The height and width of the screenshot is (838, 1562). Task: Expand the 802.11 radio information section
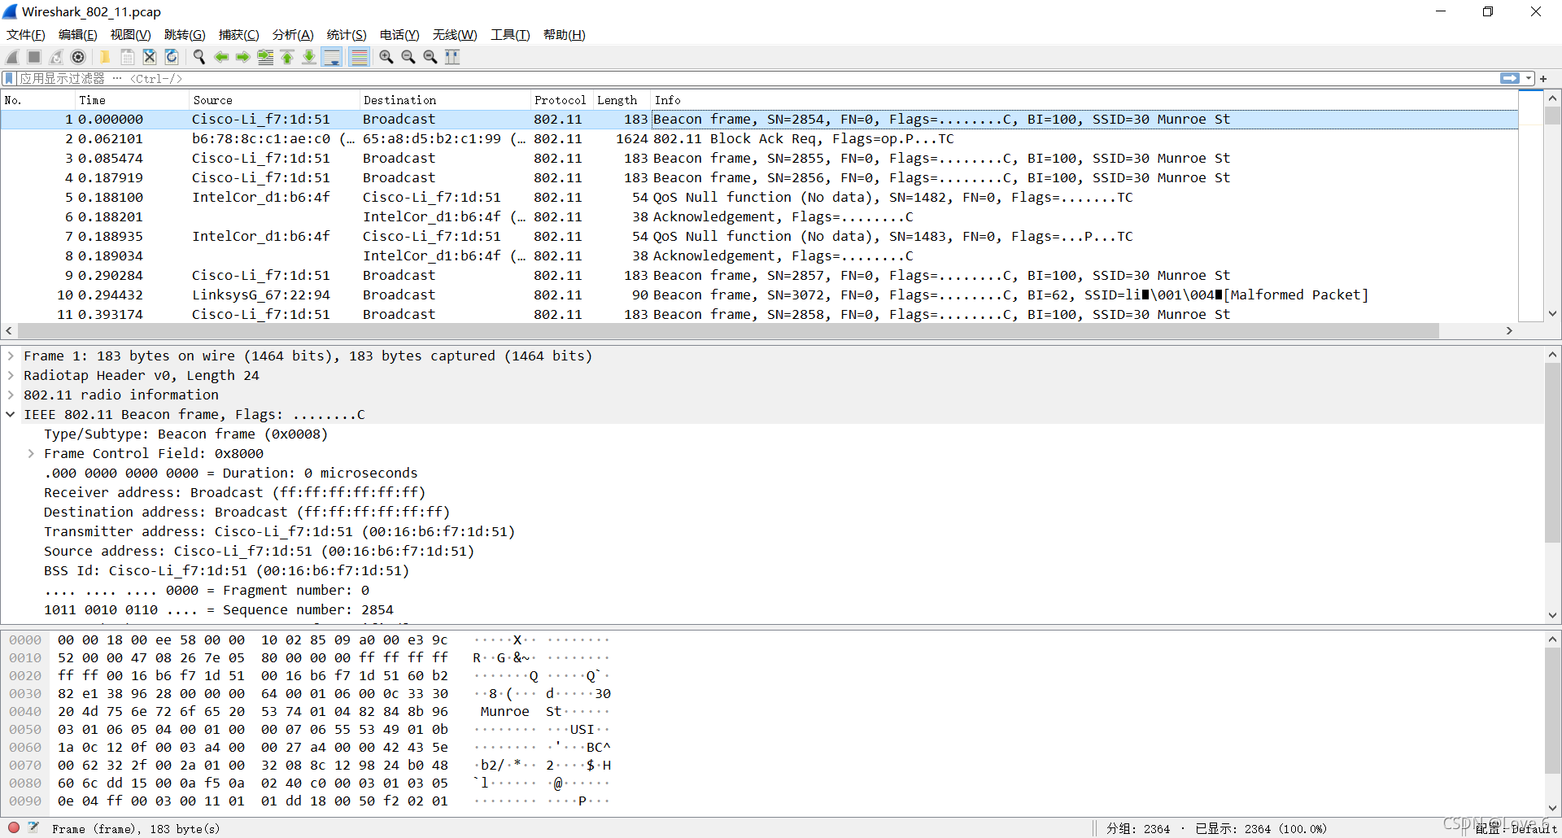click(11, 395)
